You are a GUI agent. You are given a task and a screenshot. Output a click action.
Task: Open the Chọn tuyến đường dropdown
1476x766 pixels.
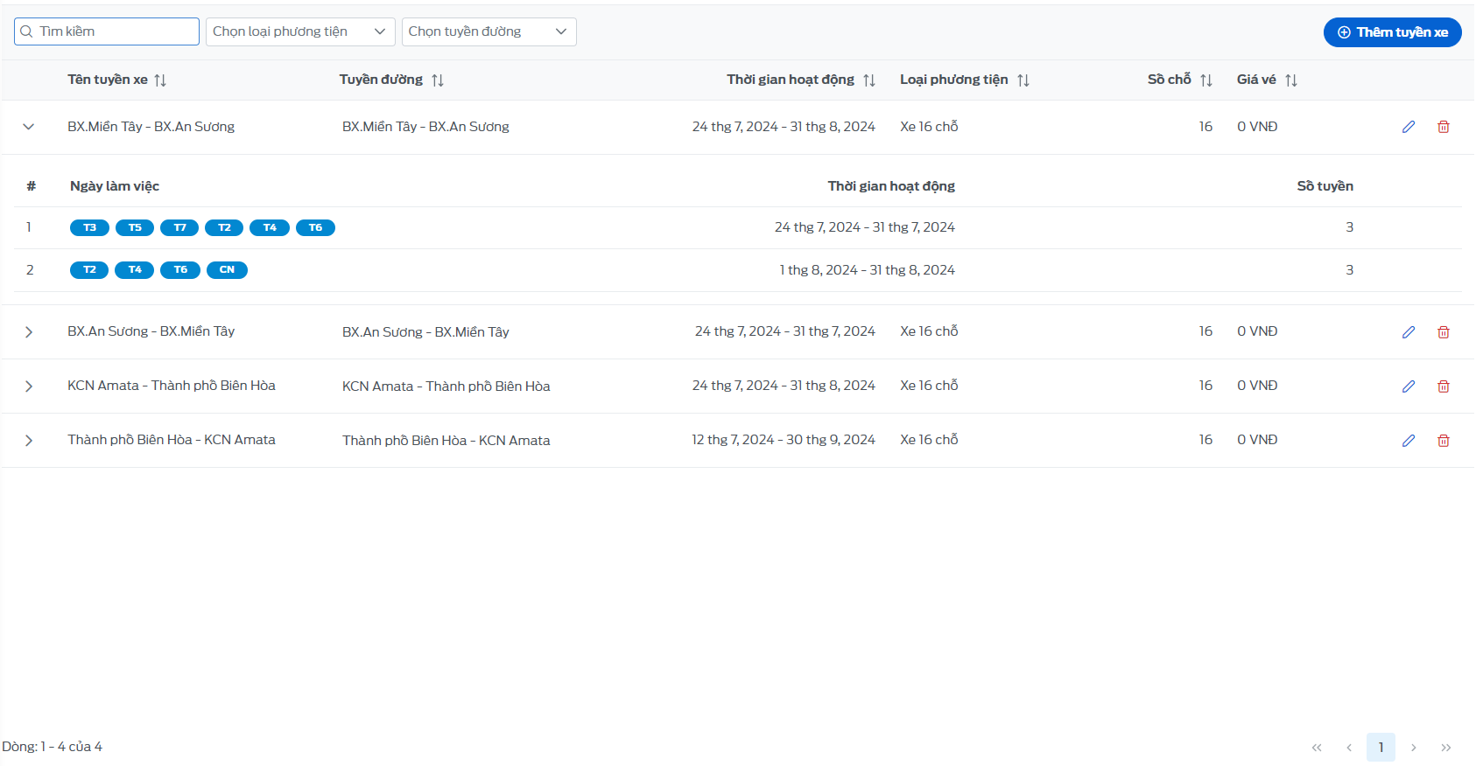tap(489, 31)
